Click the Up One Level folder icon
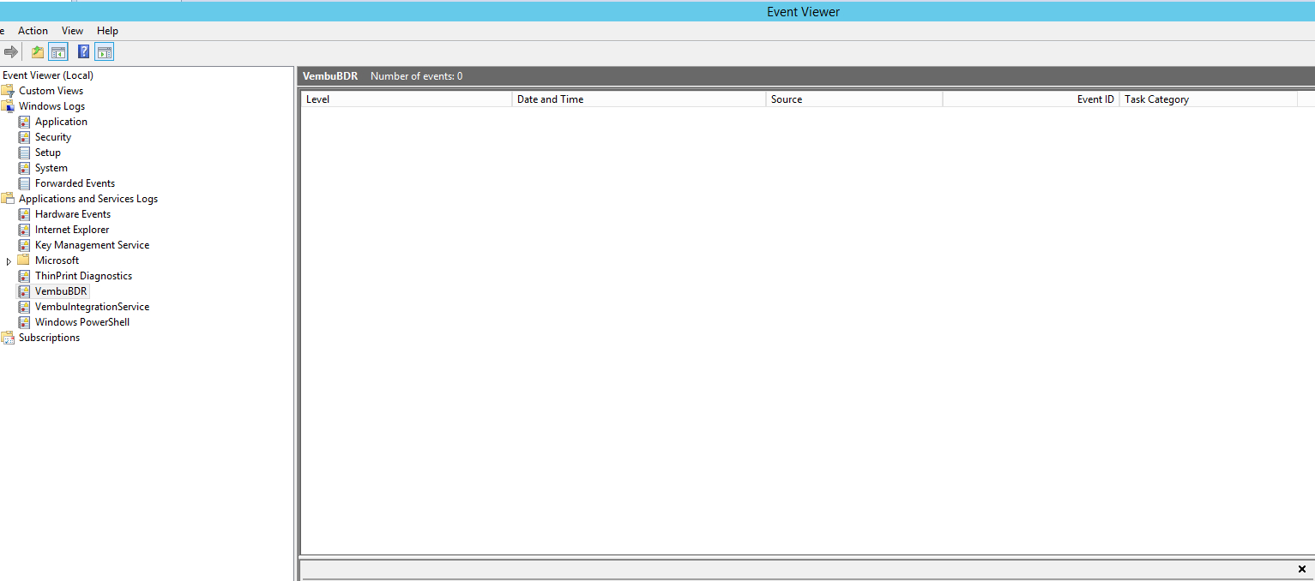1315x581 pixels. (38, 52)
